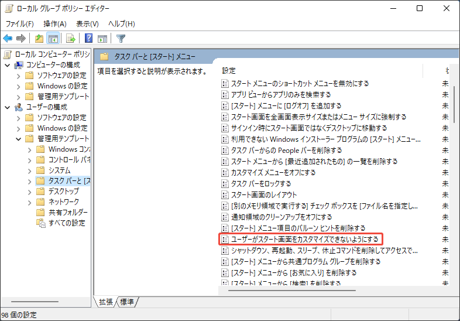Click the コンピューターの構成 computer icon
Image resolution: width=460 pixels, height=321 pixels.
[19, 65]
